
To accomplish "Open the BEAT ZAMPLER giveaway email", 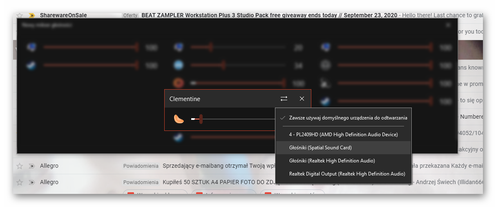I will (x=269, y=15).
